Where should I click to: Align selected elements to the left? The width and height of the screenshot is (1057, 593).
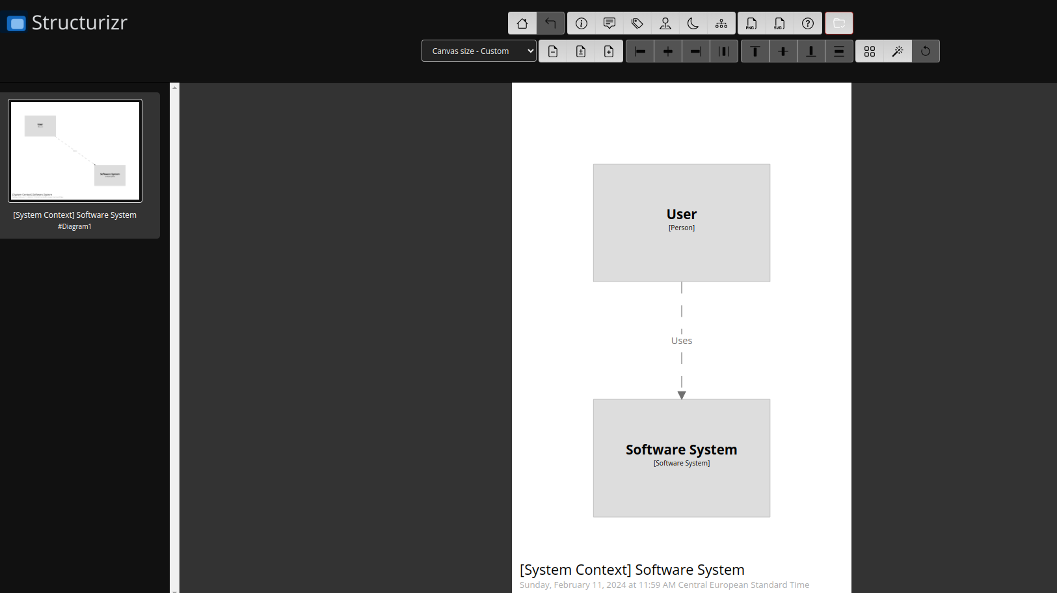coord(639,51)
